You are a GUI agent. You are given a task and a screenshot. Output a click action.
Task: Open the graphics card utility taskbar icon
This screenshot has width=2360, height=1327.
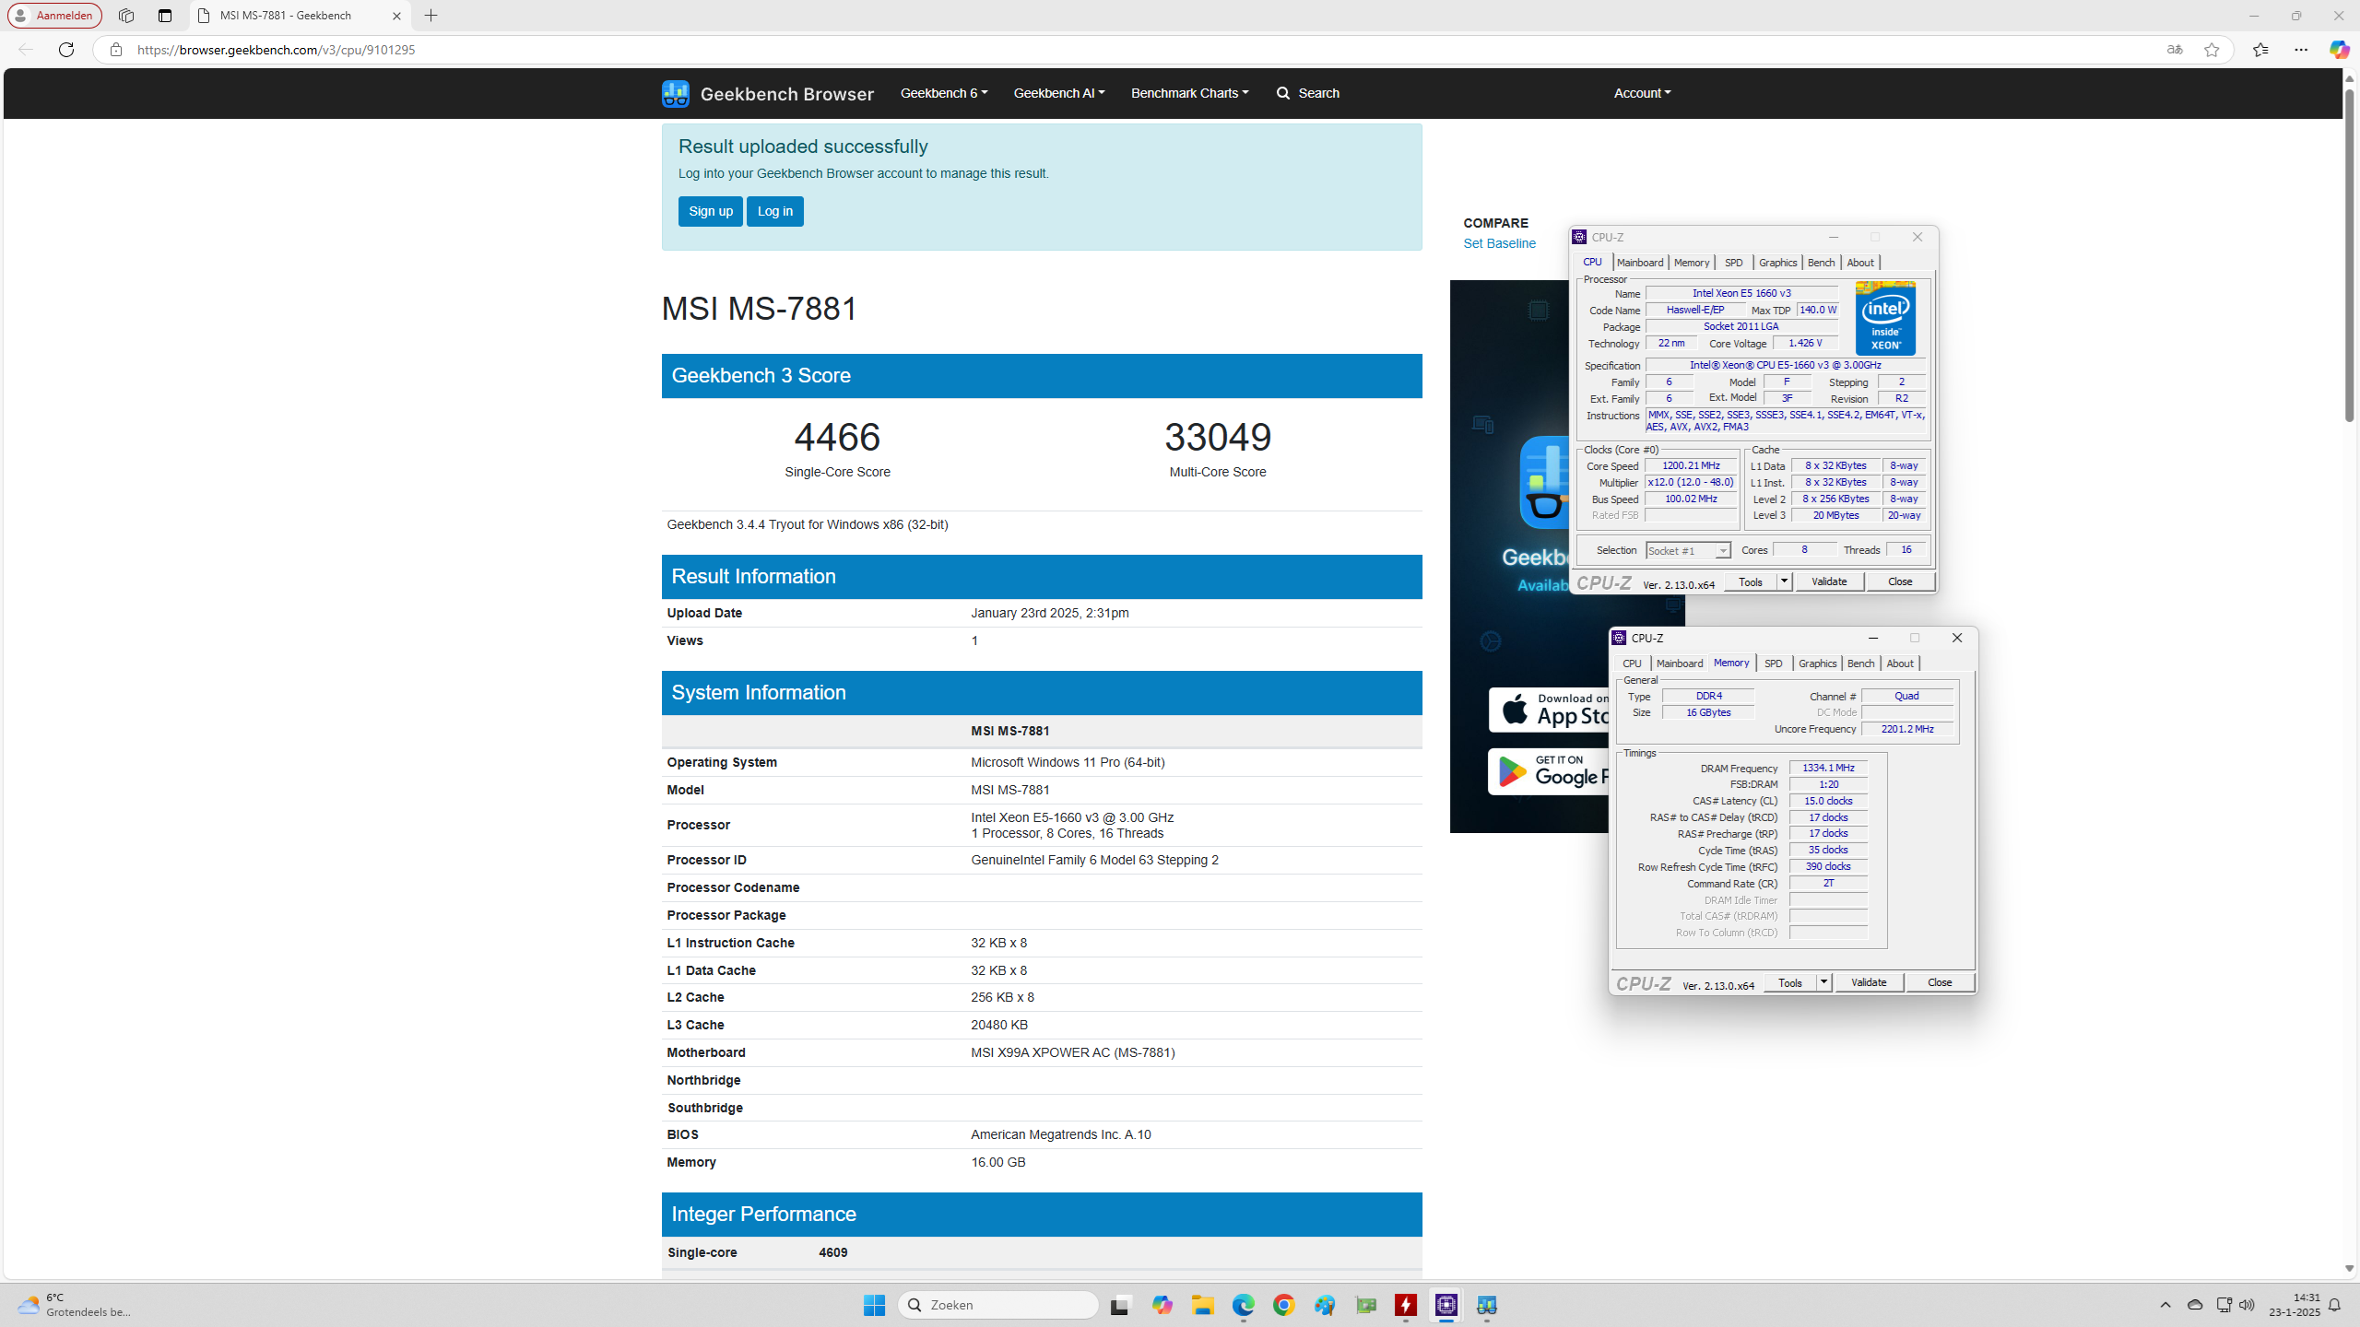(x=1365, y=1305)
